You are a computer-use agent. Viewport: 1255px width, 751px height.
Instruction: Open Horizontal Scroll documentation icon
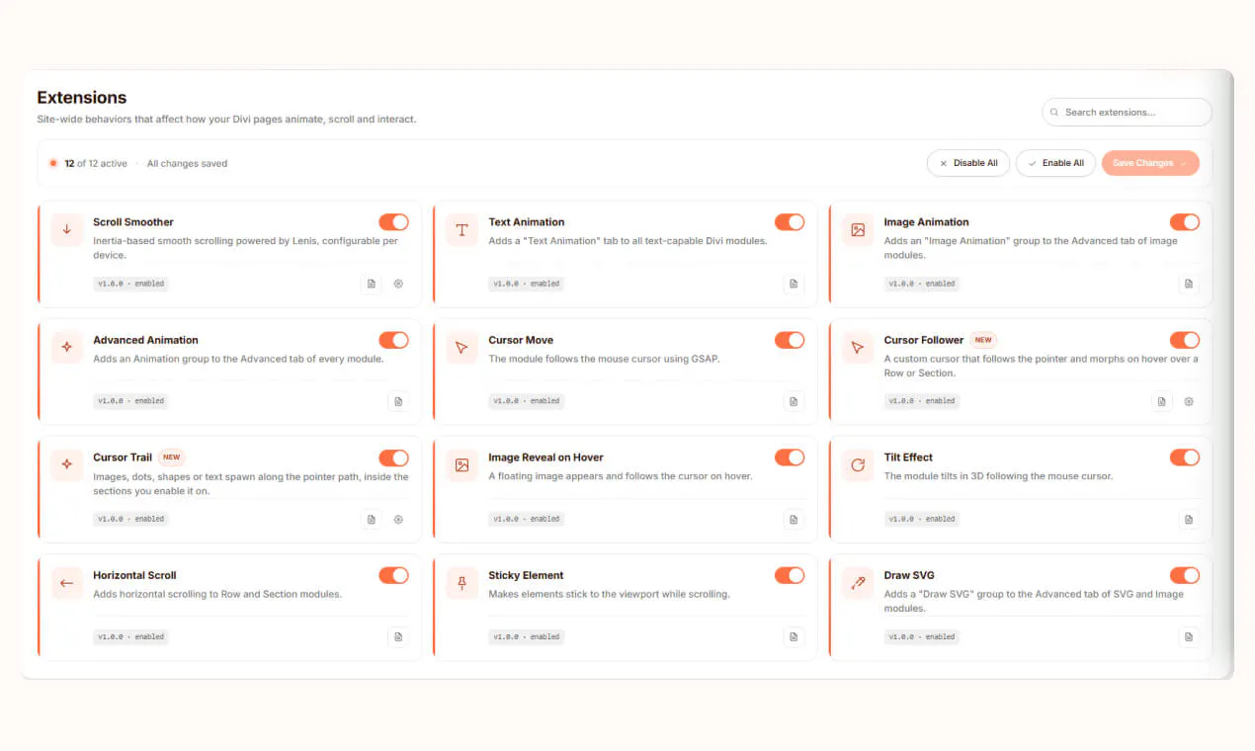pos(398,636)
